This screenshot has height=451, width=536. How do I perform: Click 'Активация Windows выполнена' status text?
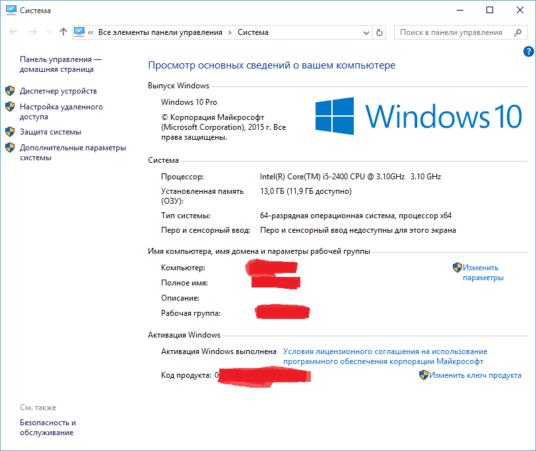click(218, 351)
